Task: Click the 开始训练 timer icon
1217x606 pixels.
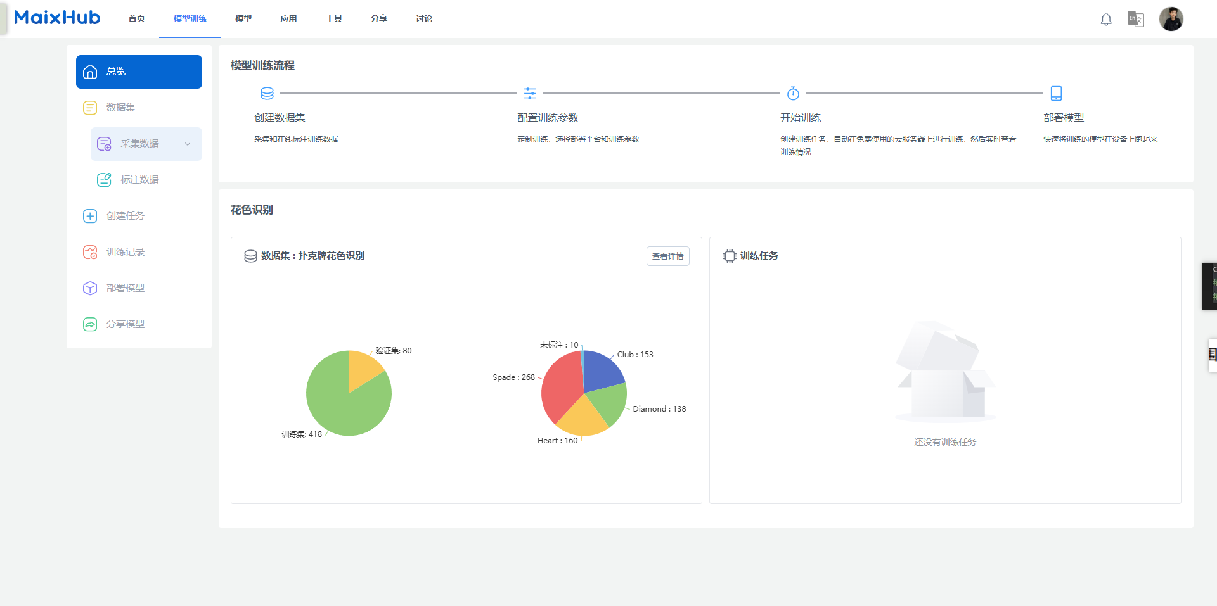Action: [x=793, y=93]
